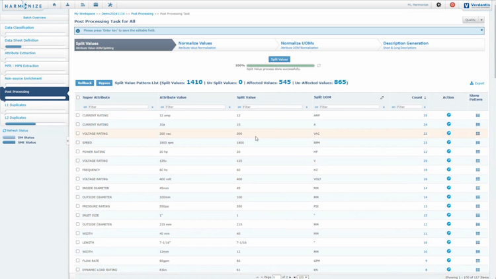The height and width of the screenshot is (279, 496).
Task: Open Data Classification in sidebar
Action: coord(19,28)
